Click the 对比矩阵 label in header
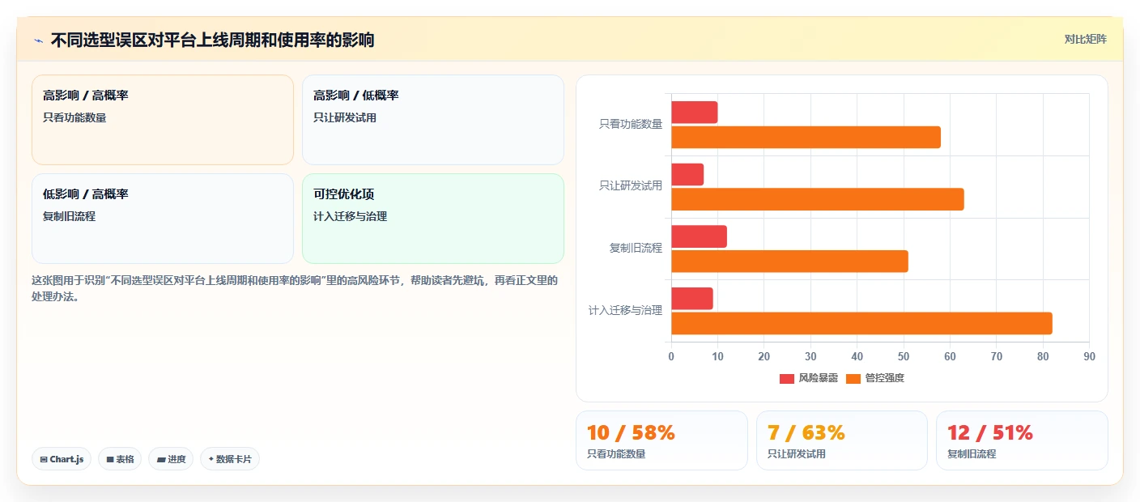Image resolution: width=1140 pixels, height=502 pixels. point(1085,39)
